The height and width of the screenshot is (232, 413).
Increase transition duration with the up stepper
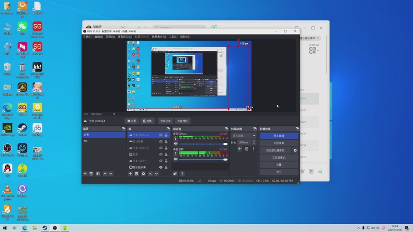click(x=254, y=141)
